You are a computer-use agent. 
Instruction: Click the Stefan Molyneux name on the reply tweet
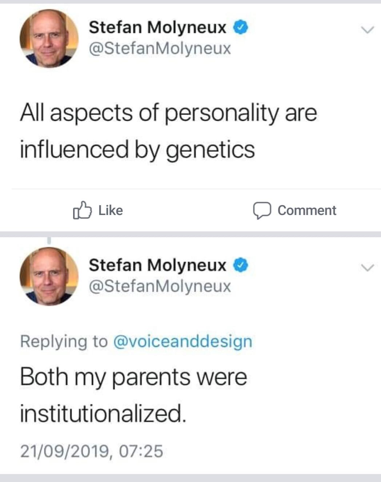point(157,265)
